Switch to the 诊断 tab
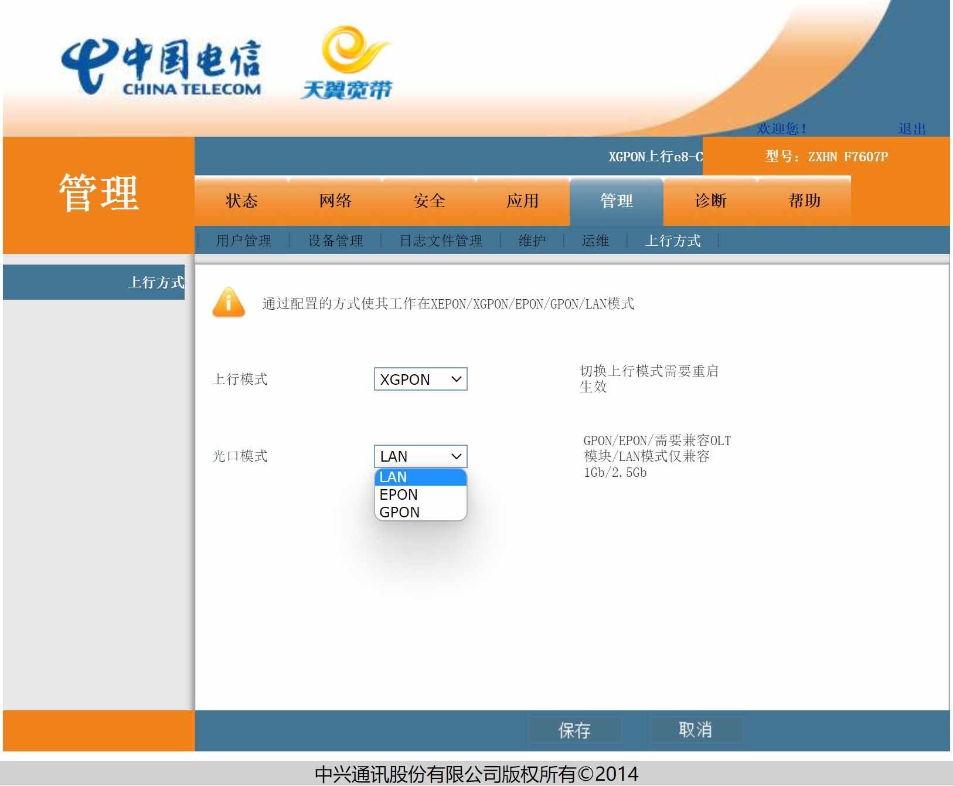This screenshot has height=786, width=953. coord(710,201)
